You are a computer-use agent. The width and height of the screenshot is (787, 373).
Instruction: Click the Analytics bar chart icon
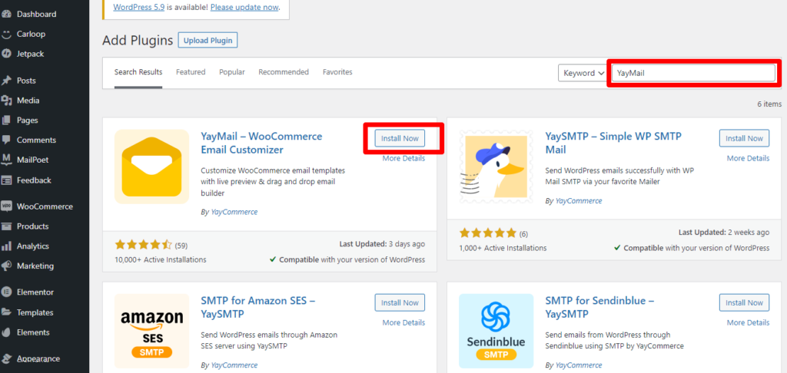coord(6,246)
